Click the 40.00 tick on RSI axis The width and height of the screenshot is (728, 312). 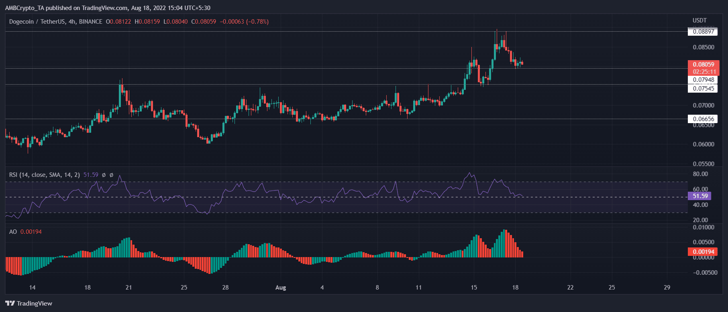click(700, 205)
